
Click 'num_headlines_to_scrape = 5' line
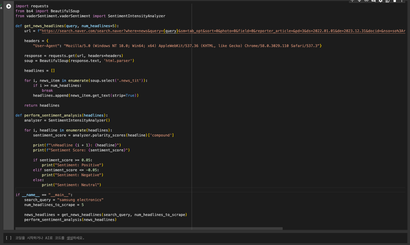tap(54, 205)
